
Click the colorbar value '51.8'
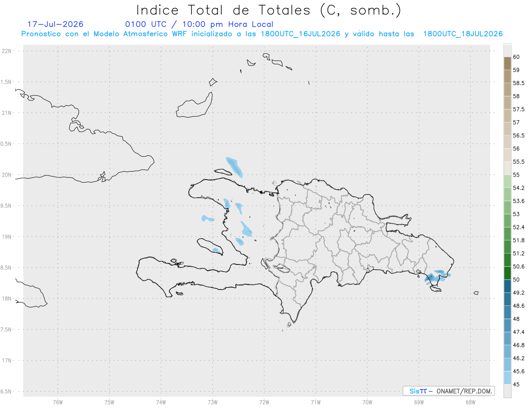519,240
